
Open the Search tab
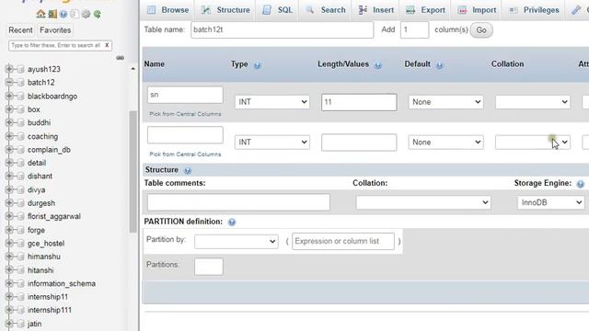[x=325, y=10]
